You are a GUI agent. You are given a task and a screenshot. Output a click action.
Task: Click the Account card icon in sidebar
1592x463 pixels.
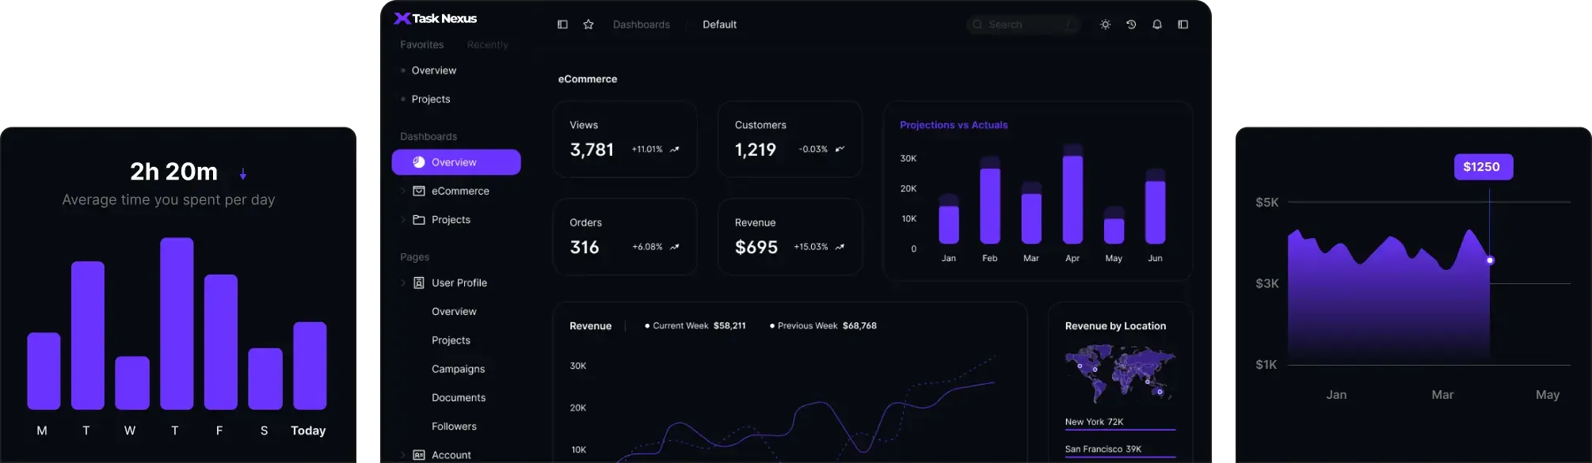point(419,455)
